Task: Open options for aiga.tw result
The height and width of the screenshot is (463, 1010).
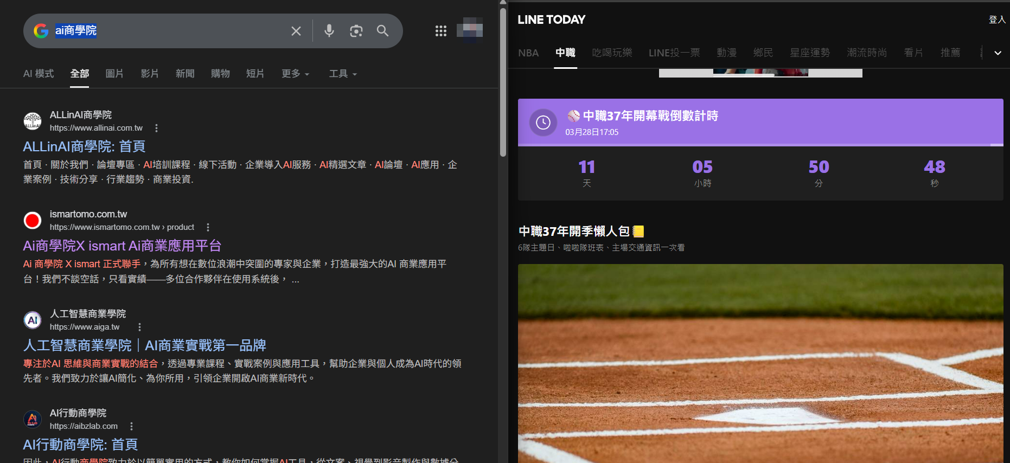Action: (x=139, y=327)
